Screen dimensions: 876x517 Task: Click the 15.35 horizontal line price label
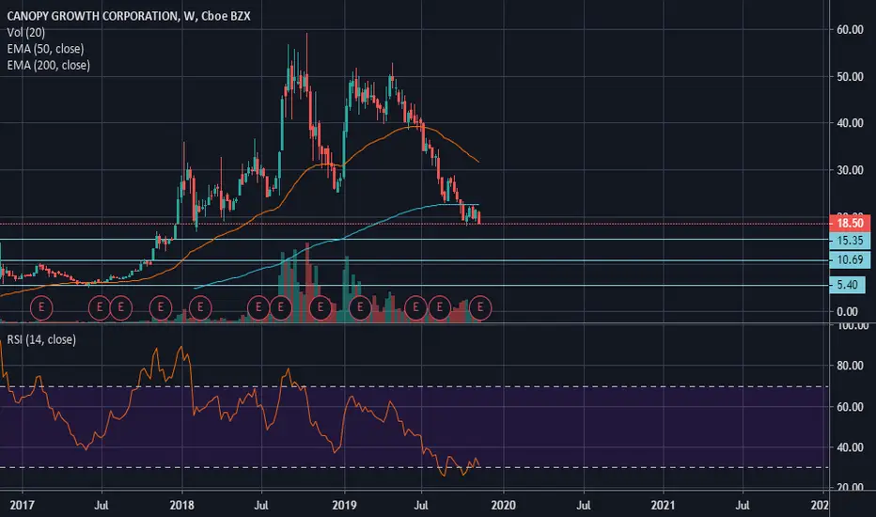849,241
